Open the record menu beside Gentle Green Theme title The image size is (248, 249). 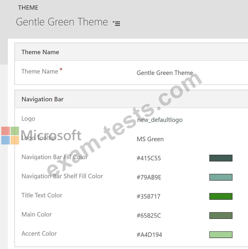pos(116,23)
